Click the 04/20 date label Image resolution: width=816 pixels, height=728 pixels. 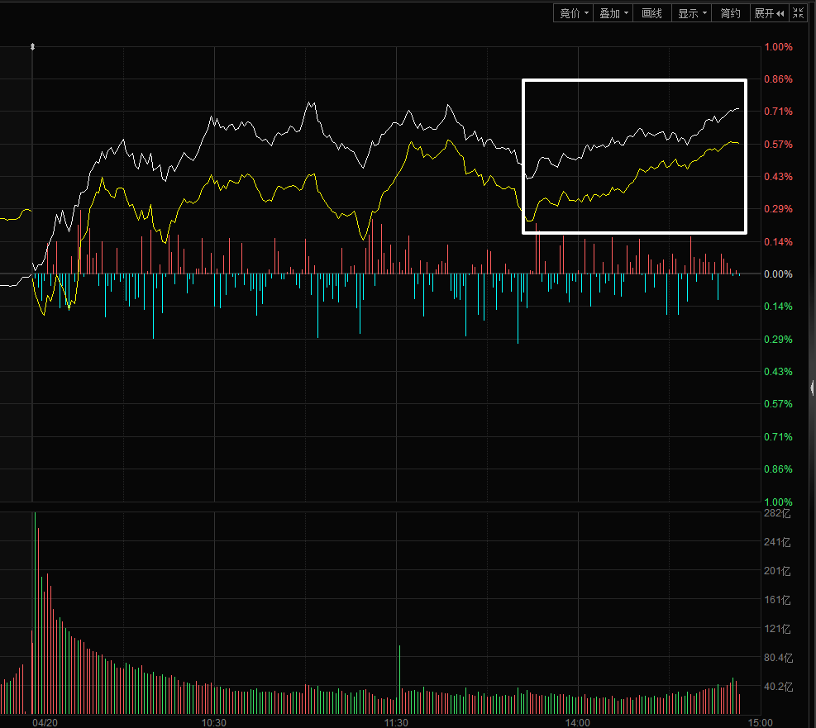point(45,722)
